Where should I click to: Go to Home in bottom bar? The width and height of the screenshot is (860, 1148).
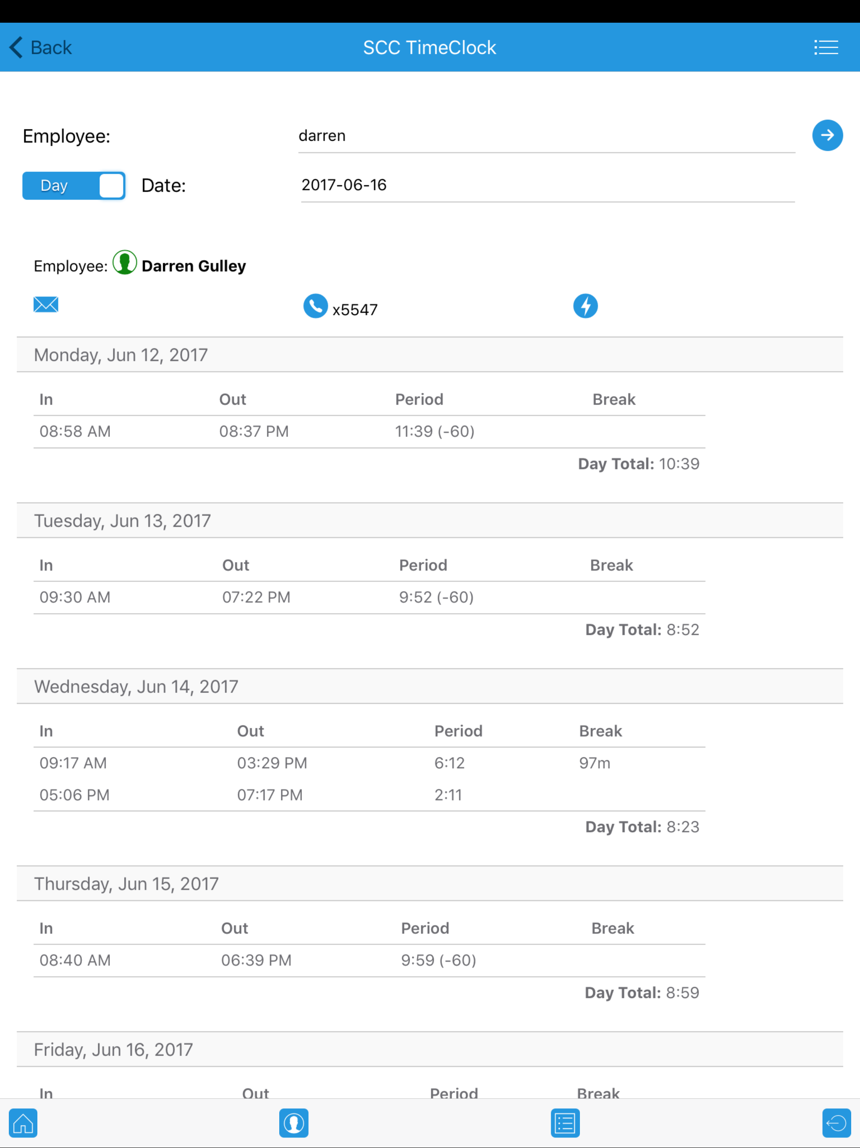23,1123
